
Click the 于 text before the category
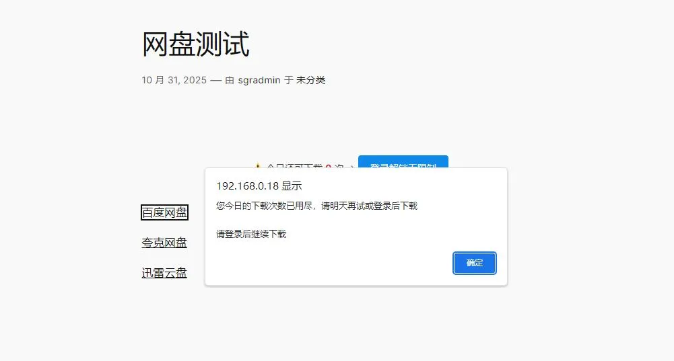[288, 80]
